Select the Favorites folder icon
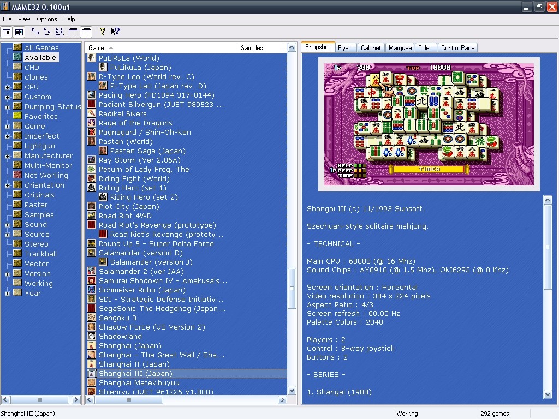This screenshot has height=419, width=559. coord(17,116)
